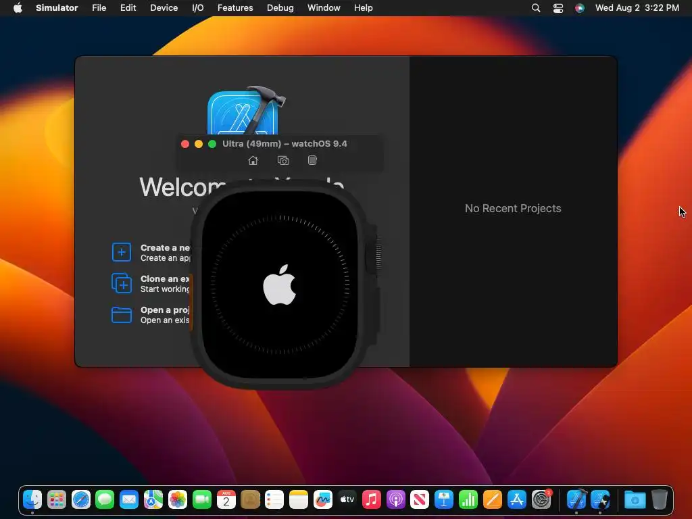
Task: Take a screenshot of the watch simulator
Action: [283, 161]
